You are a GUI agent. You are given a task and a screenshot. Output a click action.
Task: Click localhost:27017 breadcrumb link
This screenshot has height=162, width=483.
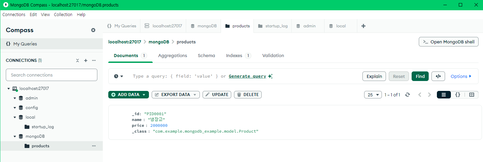click(125, 42)
